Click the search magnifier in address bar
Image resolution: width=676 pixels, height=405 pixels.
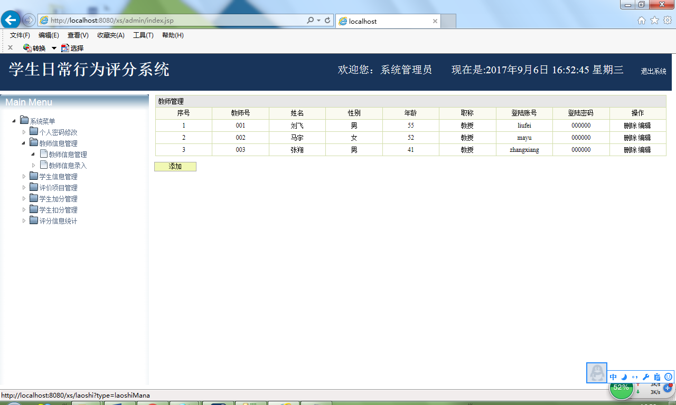tap(311, 21)
